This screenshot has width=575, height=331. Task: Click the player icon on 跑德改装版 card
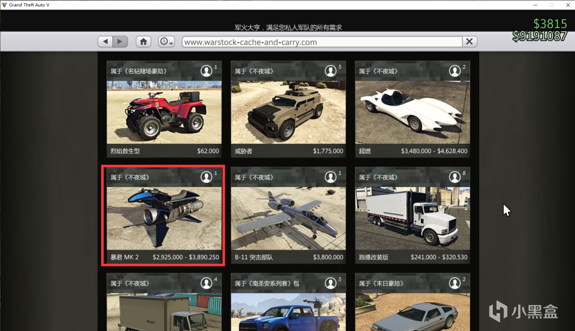coord(455,177)
